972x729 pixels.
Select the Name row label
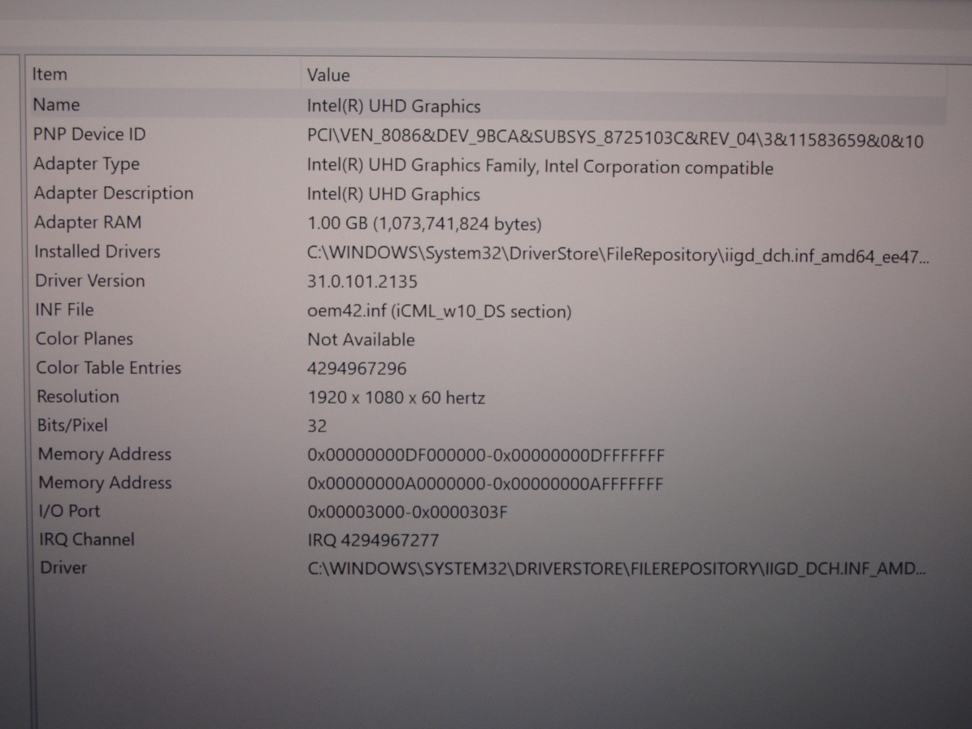56,104
